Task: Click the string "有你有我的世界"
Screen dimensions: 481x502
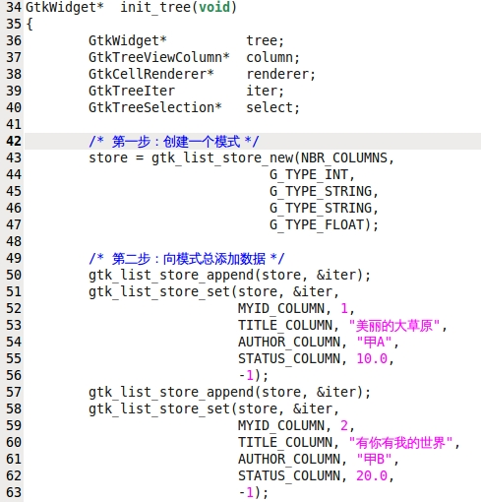Action: click(400, 443)
